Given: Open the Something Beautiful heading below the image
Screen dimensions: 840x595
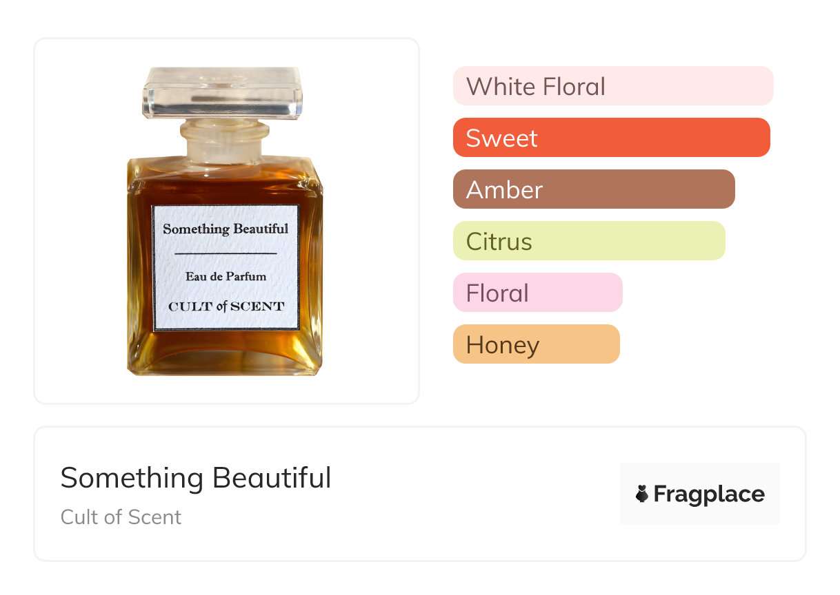Looking at the screenshot, I should point(196,478).
